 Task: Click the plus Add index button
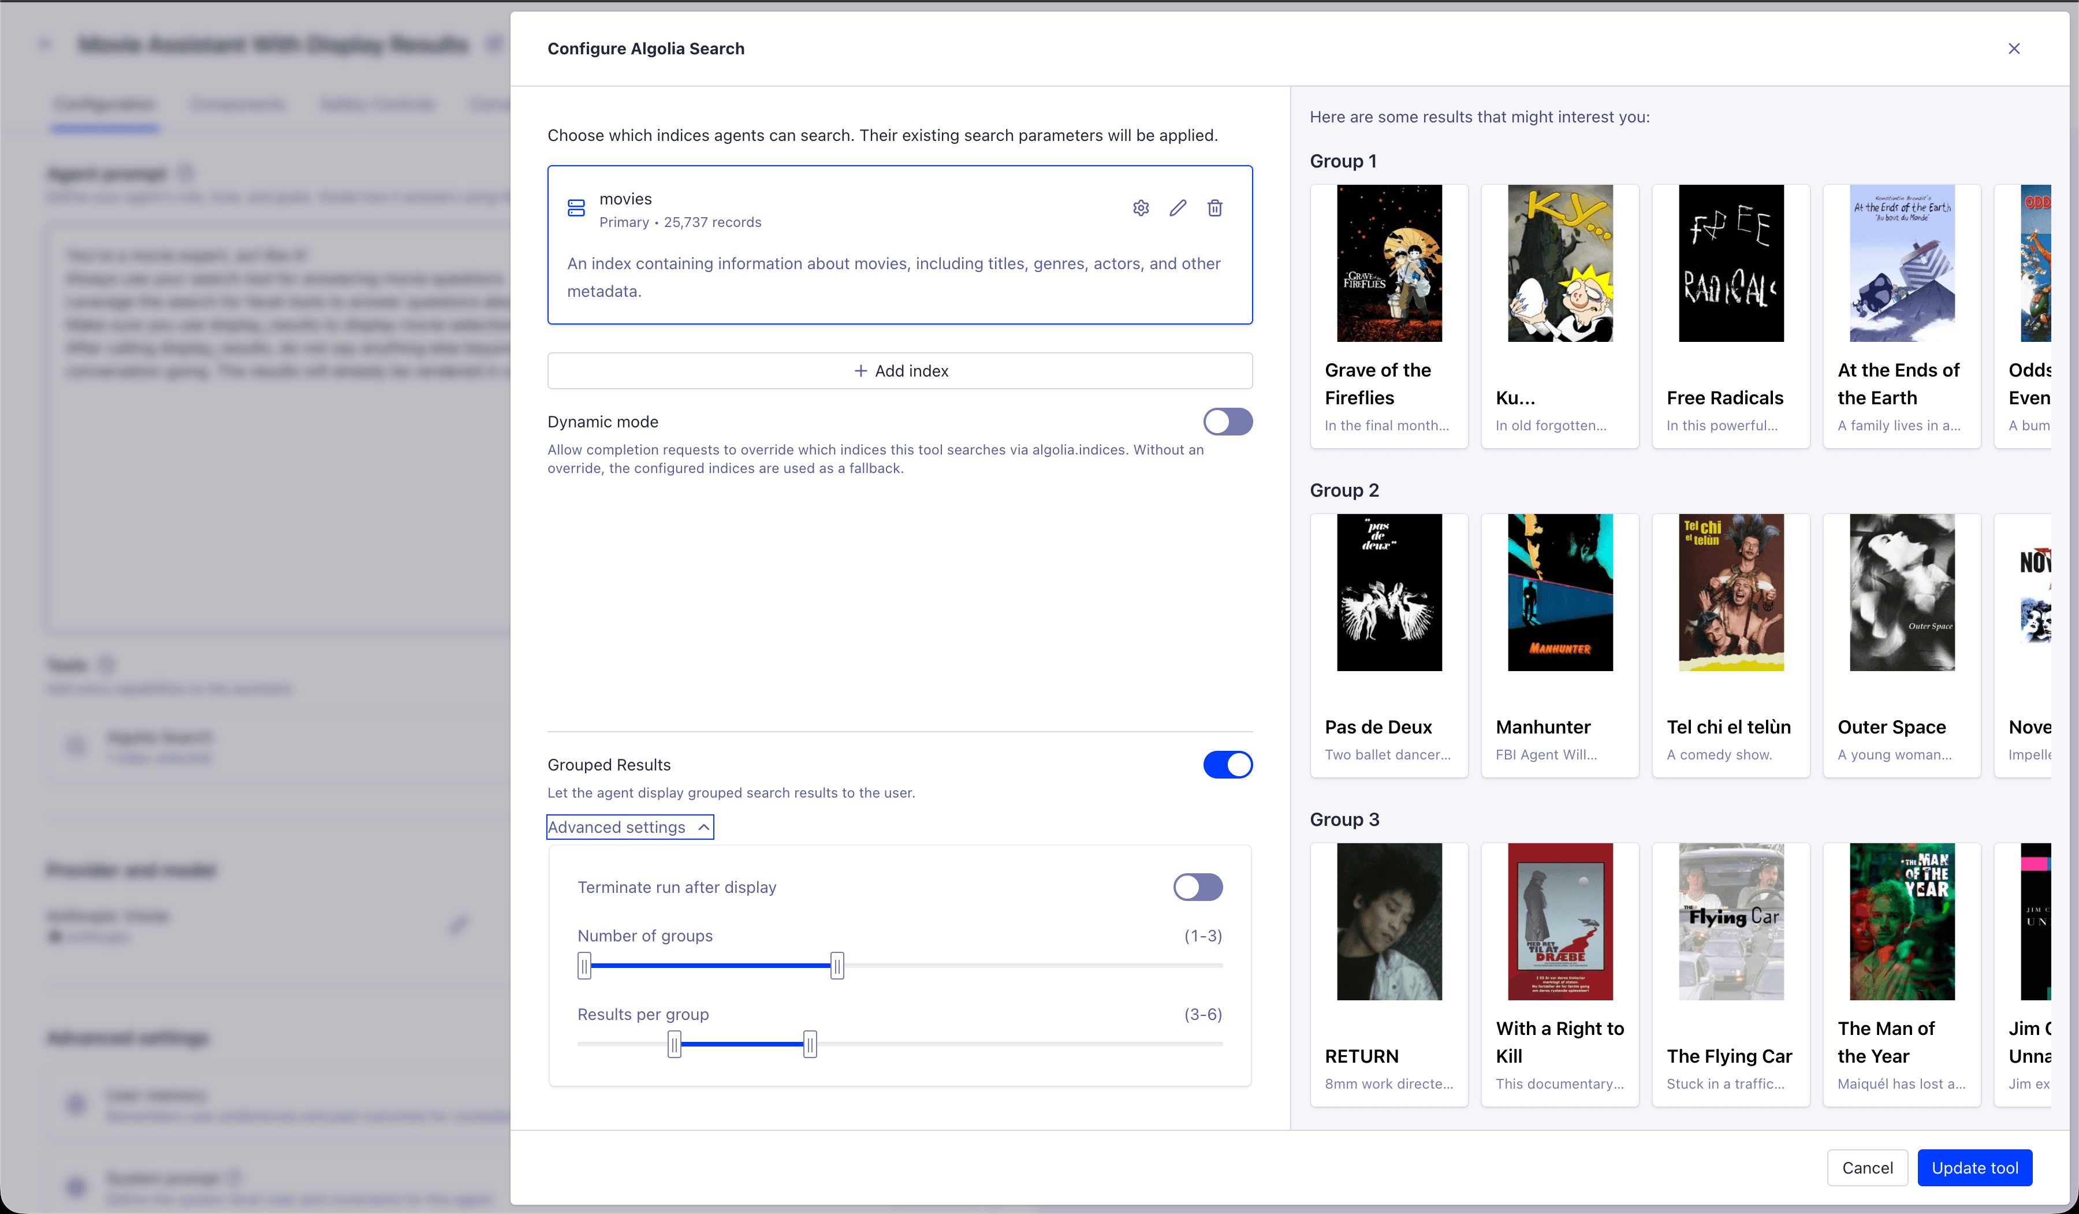pyautogui.click(x=900, y=371)
